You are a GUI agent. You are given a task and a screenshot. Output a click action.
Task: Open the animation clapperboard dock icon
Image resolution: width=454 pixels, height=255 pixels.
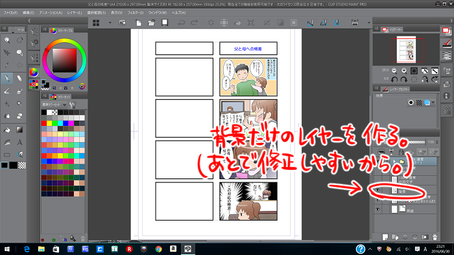pyautogui.click(x=447, y=110)
